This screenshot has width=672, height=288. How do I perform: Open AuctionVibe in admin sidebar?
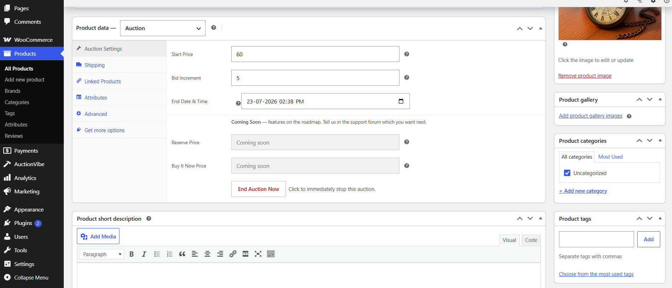coord(32,164)
